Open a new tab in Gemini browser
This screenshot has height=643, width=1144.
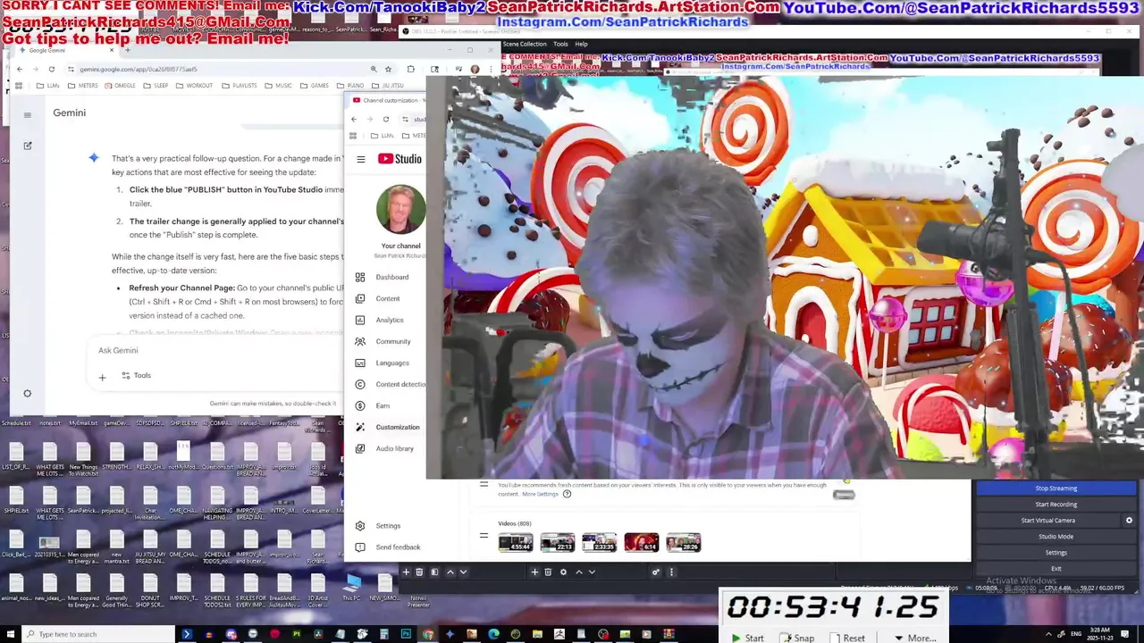pos(127,50)
